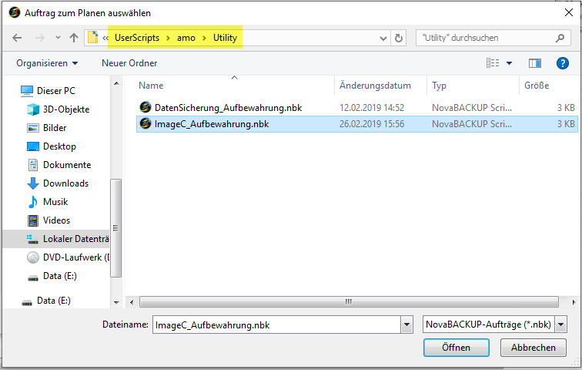582x370 pixels.
Task: Open recent locations dropdown chevron
Action: 58,38
